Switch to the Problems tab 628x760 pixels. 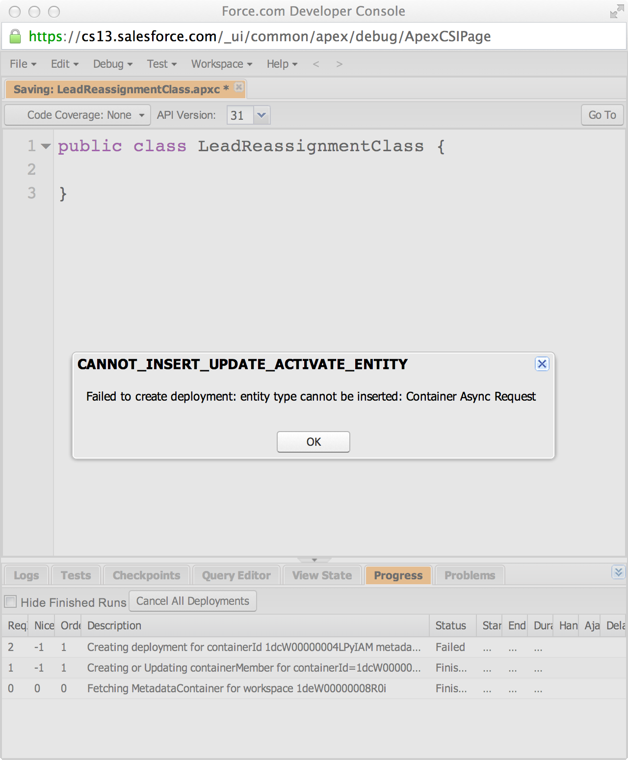(x=470, y=575)
